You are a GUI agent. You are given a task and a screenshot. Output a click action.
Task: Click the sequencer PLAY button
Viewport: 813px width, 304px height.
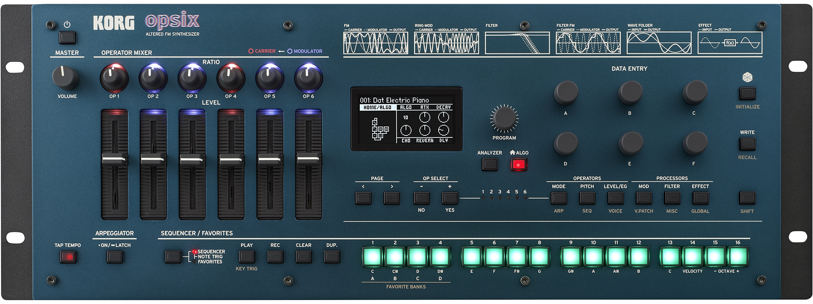tap(247, 257)
